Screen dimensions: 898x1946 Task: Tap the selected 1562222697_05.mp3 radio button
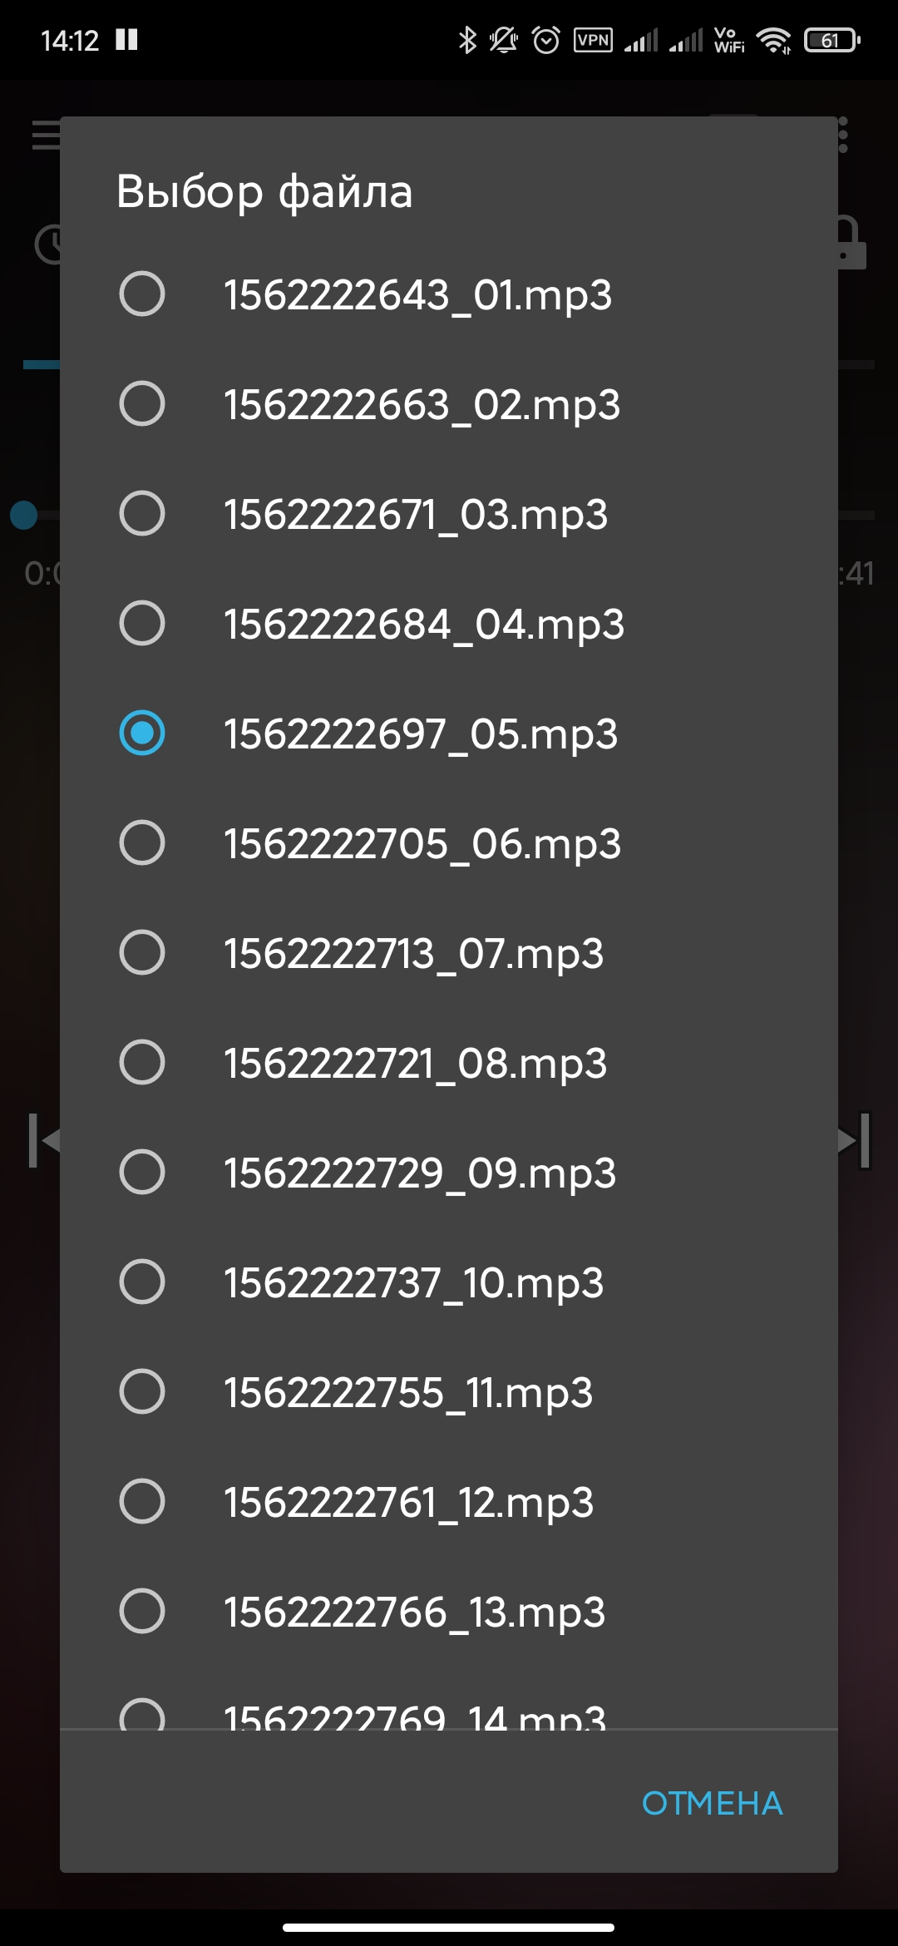[142, 733]
